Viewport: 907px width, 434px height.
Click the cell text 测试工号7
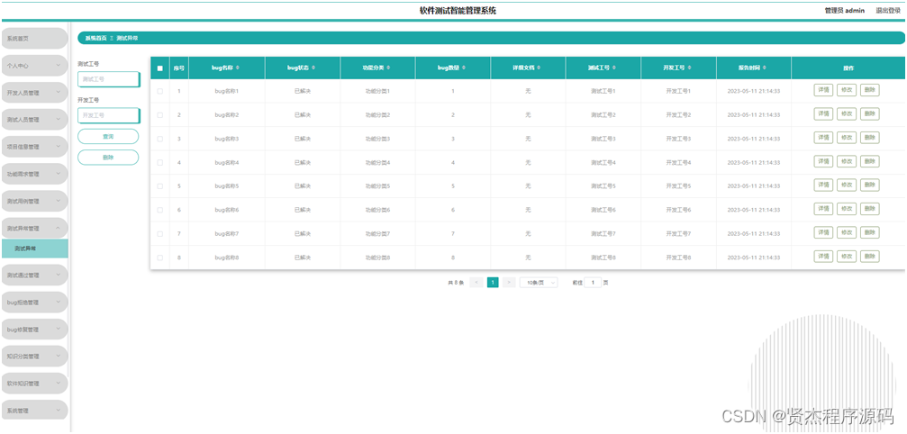(x=603, y=233)
